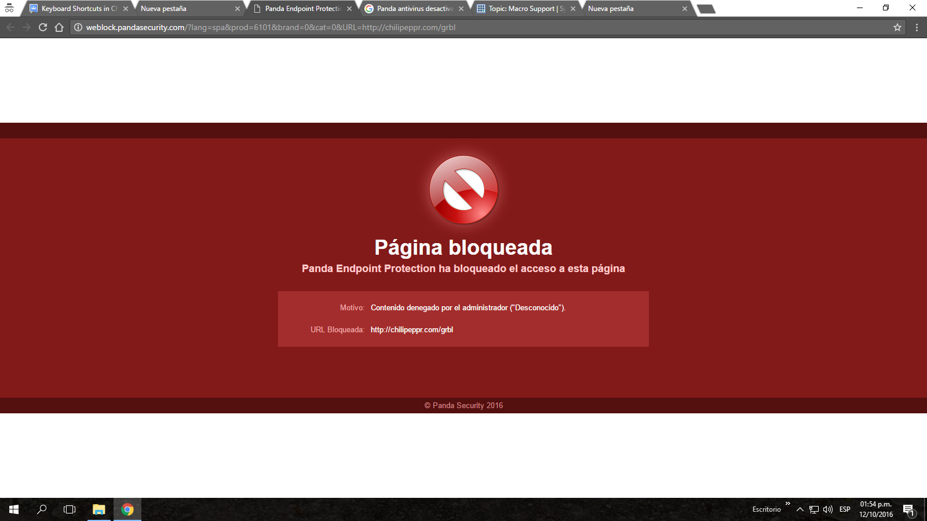Launch File Explorer from the taskbar
This screenshot has width=927, height=521.
[99, 509]
